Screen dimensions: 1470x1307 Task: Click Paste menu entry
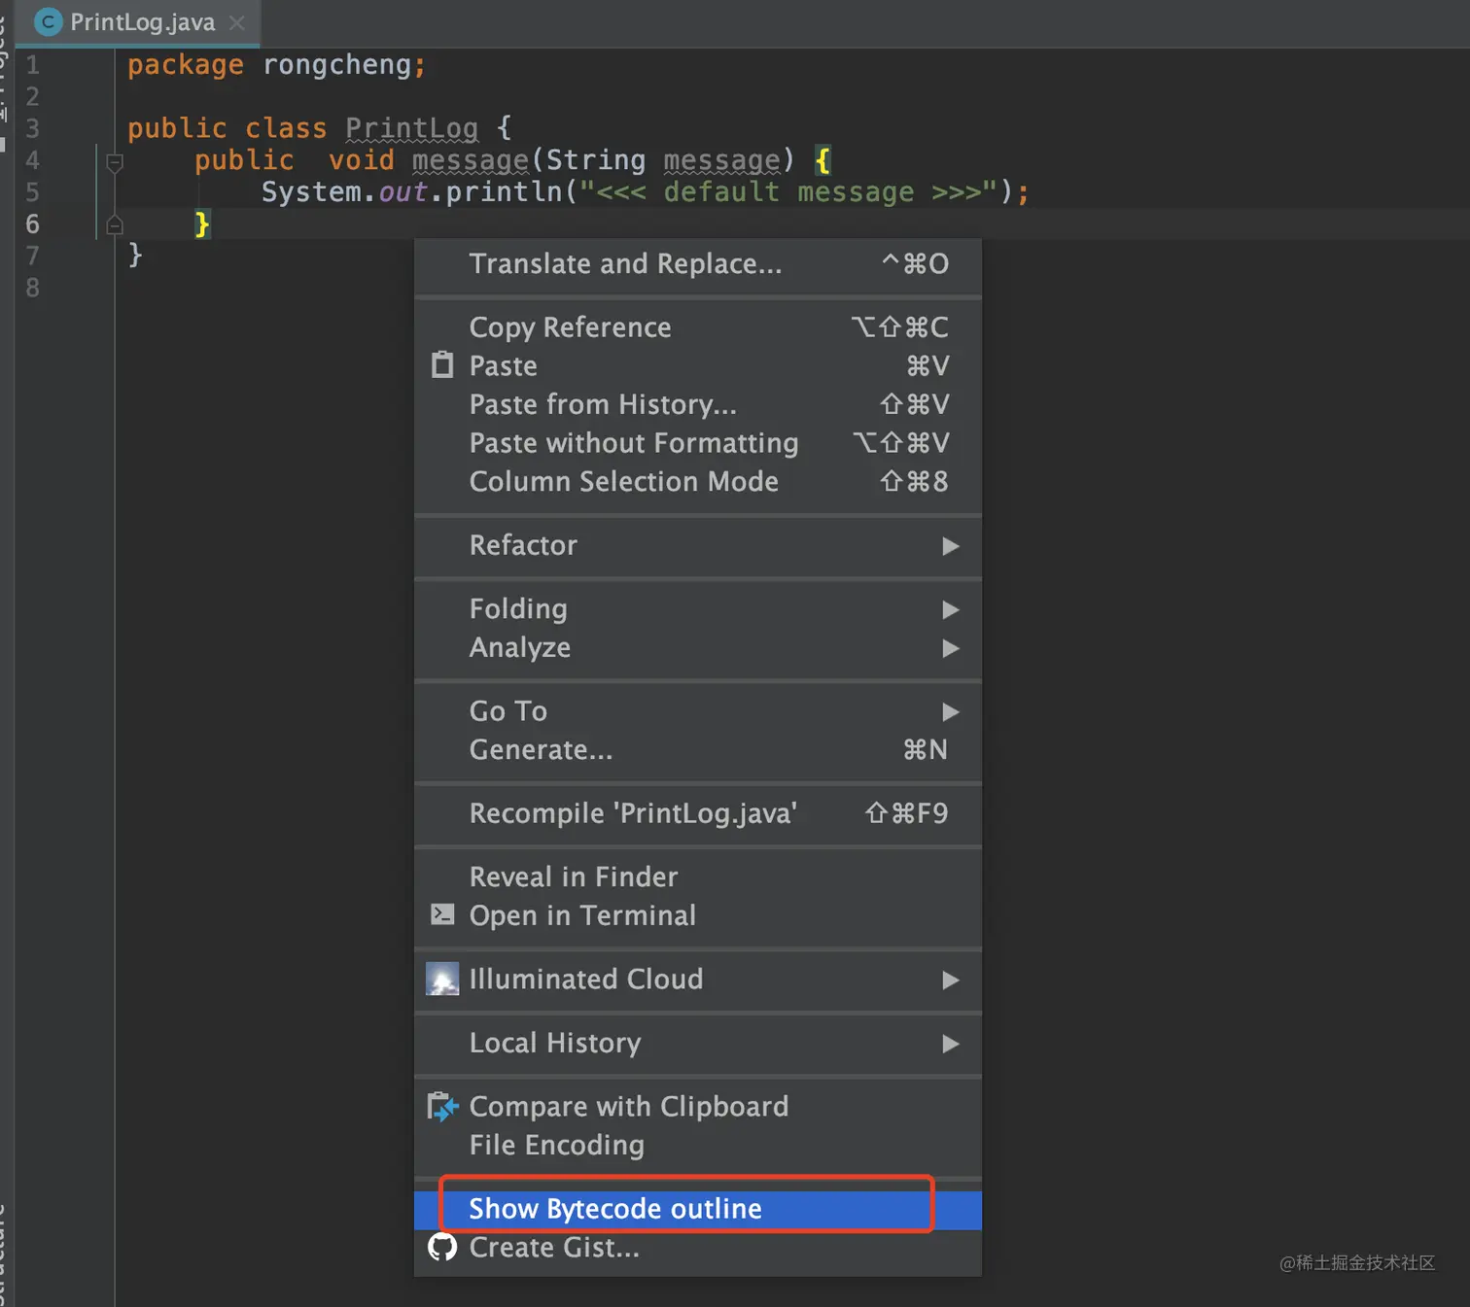698,365
